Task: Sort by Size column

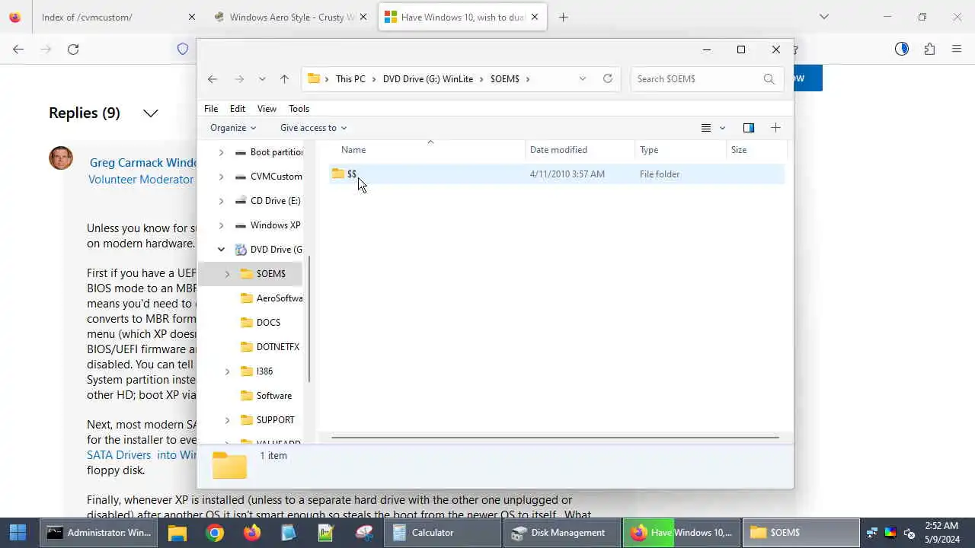Action: tap(739, 150)
